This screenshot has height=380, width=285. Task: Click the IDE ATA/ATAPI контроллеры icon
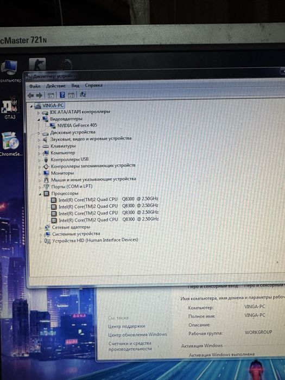(45, 113)
